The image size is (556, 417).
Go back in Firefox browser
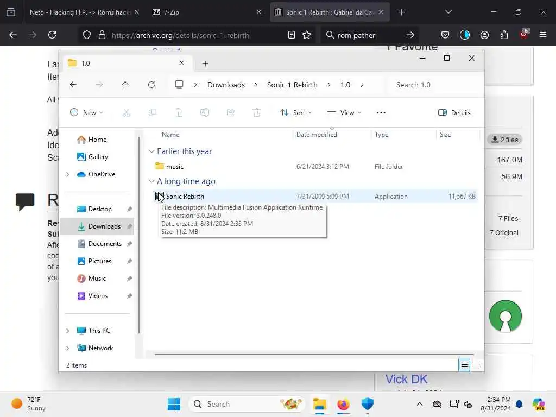pyautogui.click(x=13, y=35)
